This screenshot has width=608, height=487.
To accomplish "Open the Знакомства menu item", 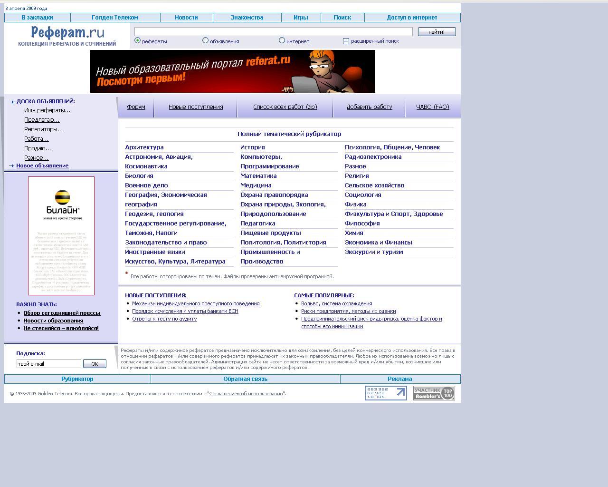I will [x=247, y=18].
